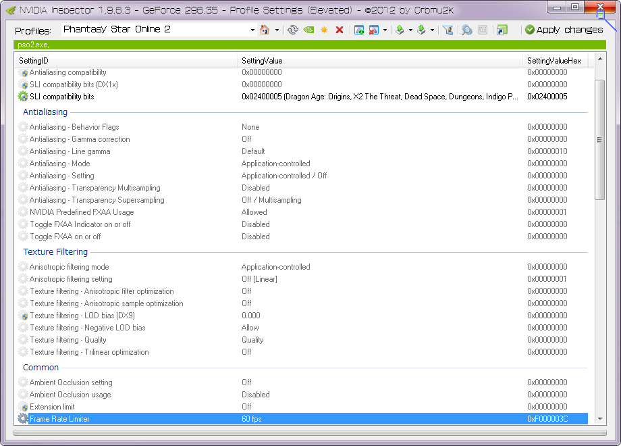Select Texture filtering - Anisotropic filter optimization row
Screen dimensions: 621x446
[302, 291]
